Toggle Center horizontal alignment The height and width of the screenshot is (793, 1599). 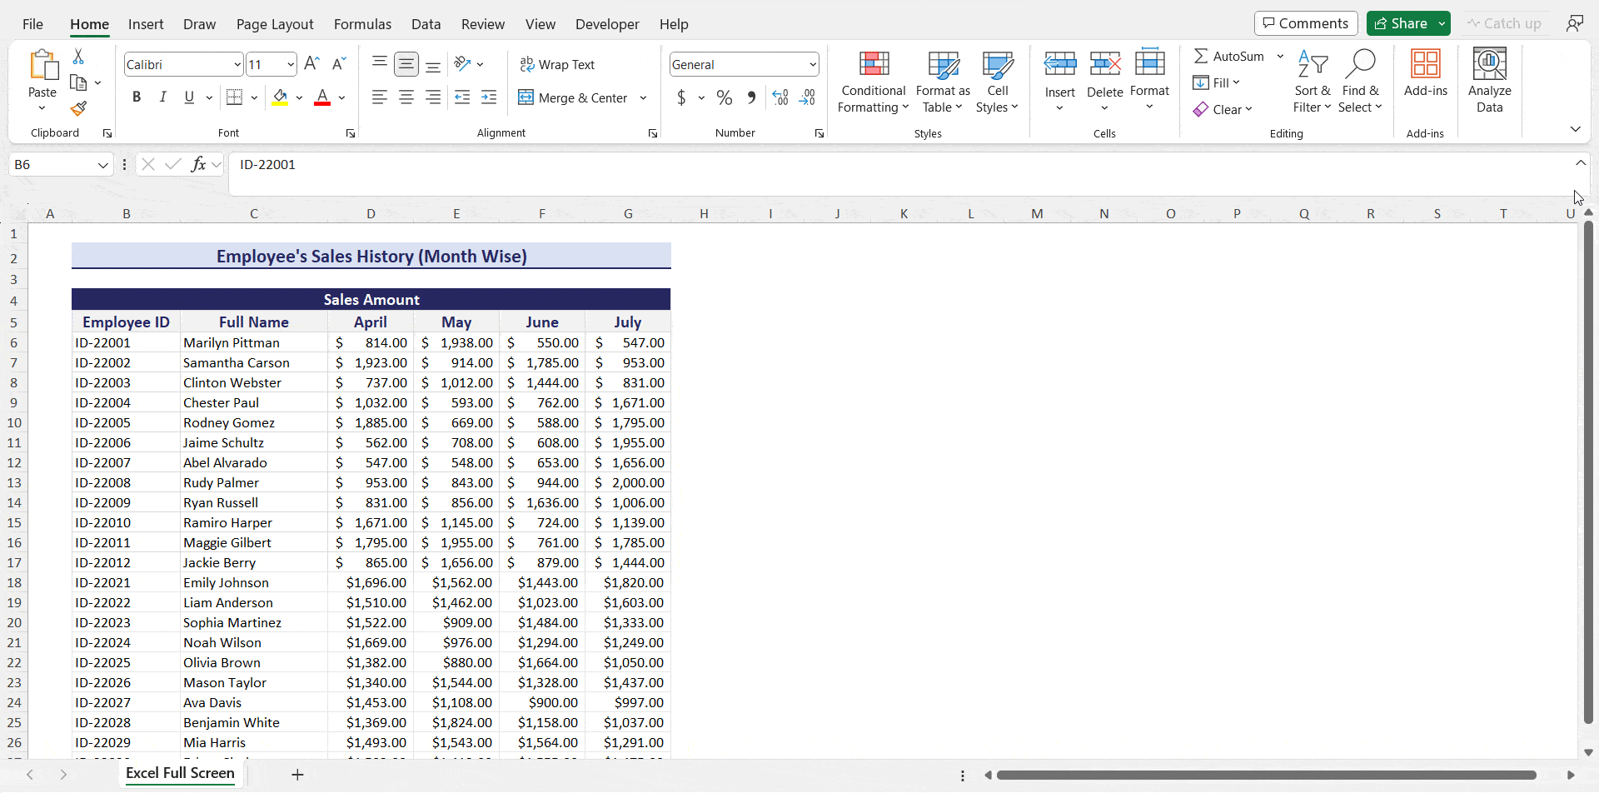[406, 97]
